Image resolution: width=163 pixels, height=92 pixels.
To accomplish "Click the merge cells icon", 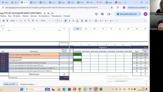I will pyautogui.click(x=90, y=21).
